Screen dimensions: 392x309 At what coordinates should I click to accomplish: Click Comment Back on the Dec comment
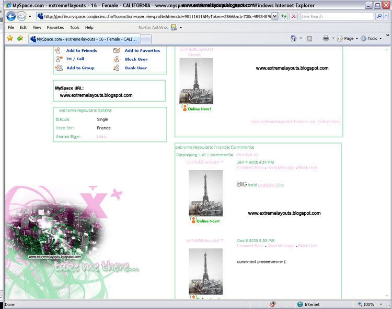tap(250, 246)
